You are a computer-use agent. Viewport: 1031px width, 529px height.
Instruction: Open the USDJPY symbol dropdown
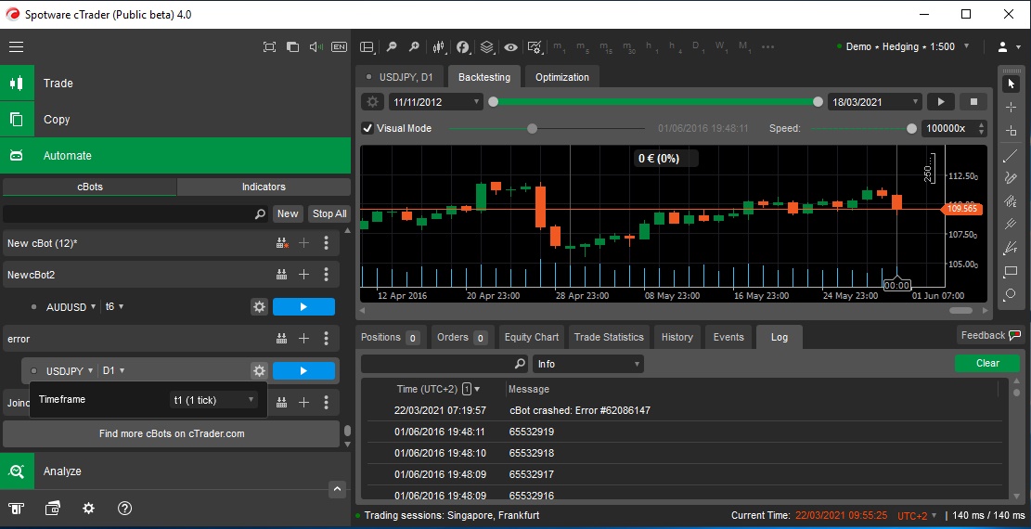70,370
